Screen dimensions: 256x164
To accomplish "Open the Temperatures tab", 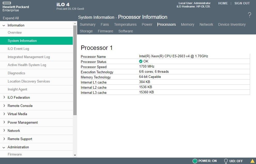I will (x=125, y=24).
